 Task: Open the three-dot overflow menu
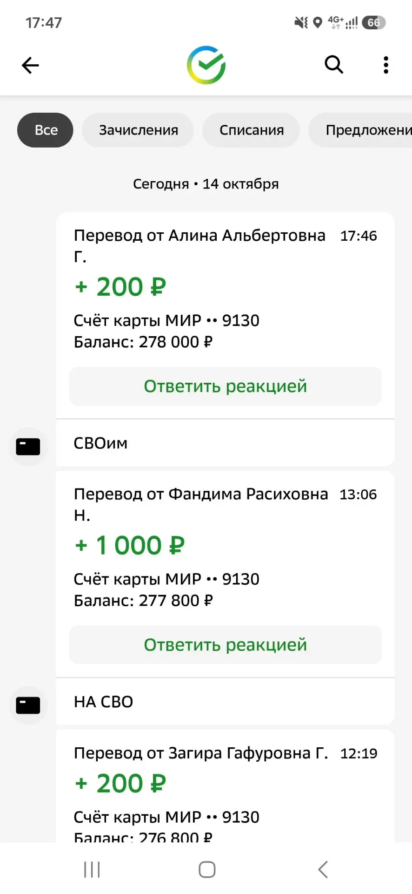point(385,65)
